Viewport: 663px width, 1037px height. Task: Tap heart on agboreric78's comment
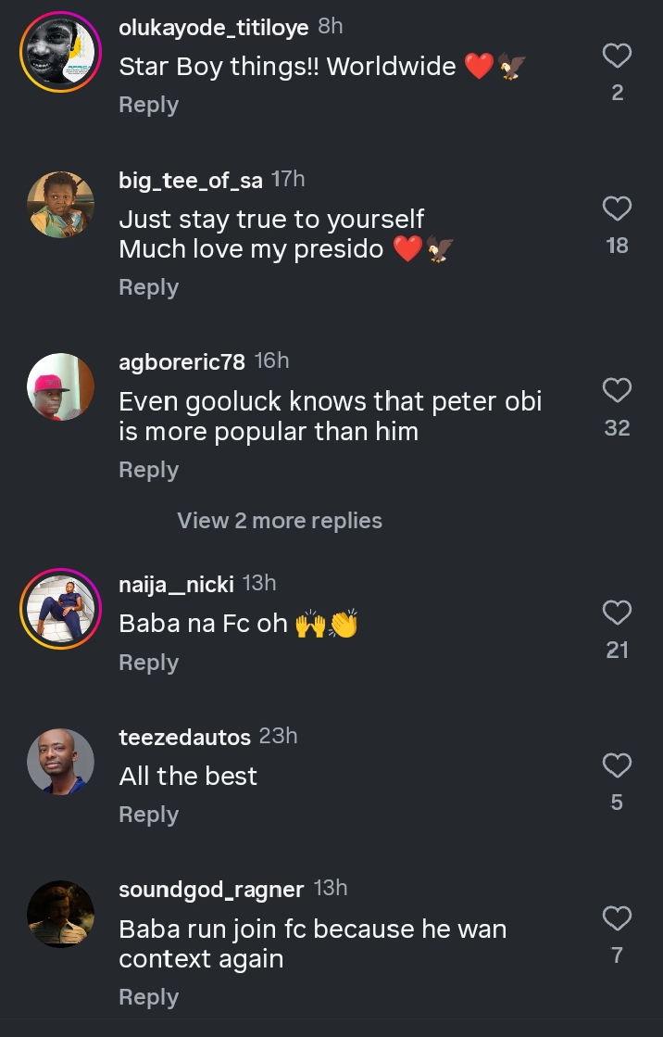618,391
